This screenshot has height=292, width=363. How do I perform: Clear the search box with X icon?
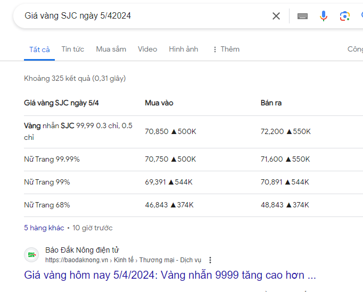click(276, 16)
